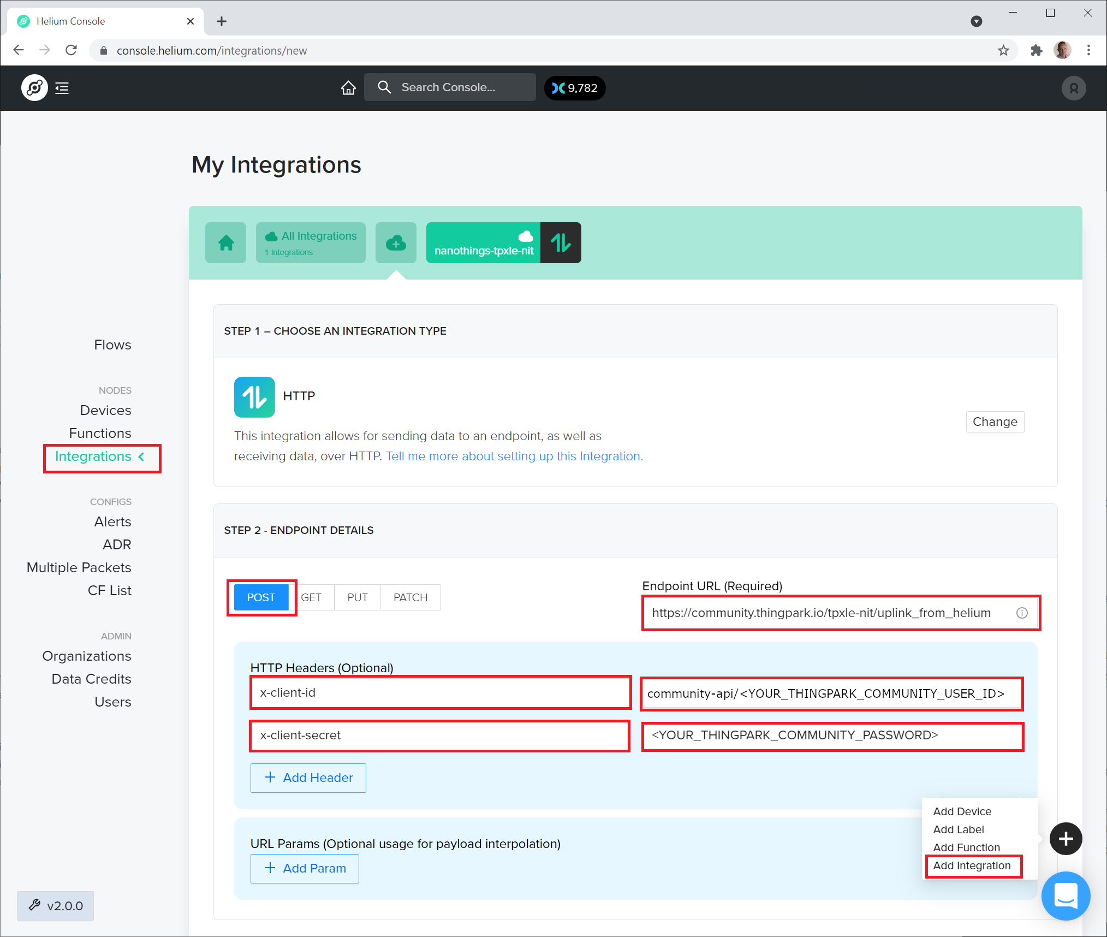This screenshot has width=1107, height=937.
Task: Click the x-client-secret header name field
Action: click(439, 736)
